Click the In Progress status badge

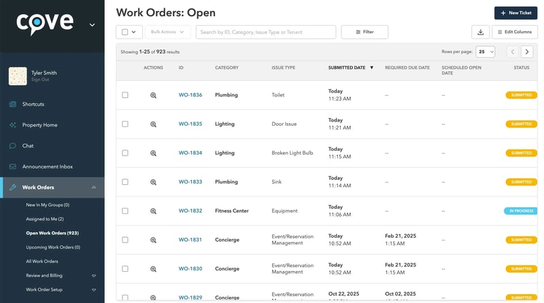(x=521, y=211)
